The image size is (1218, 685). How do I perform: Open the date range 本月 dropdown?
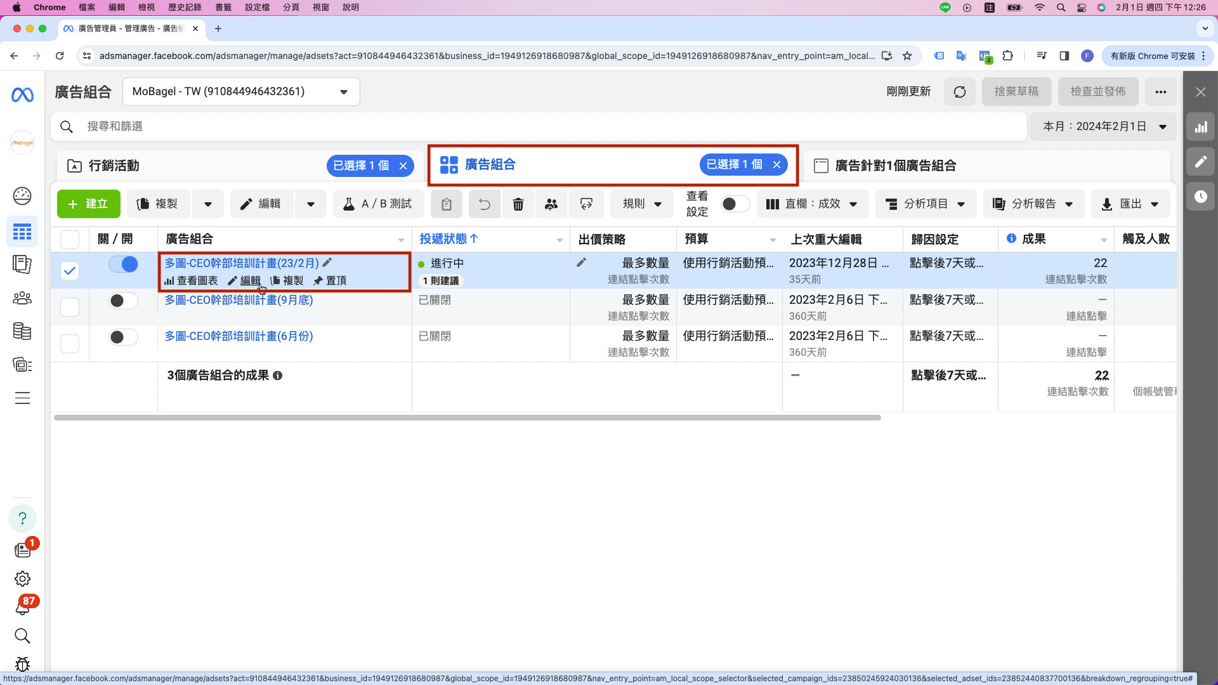tap(1104, 127)
